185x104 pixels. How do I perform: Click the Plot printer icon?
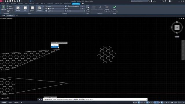pyautogui.click(x=19, y=1)
